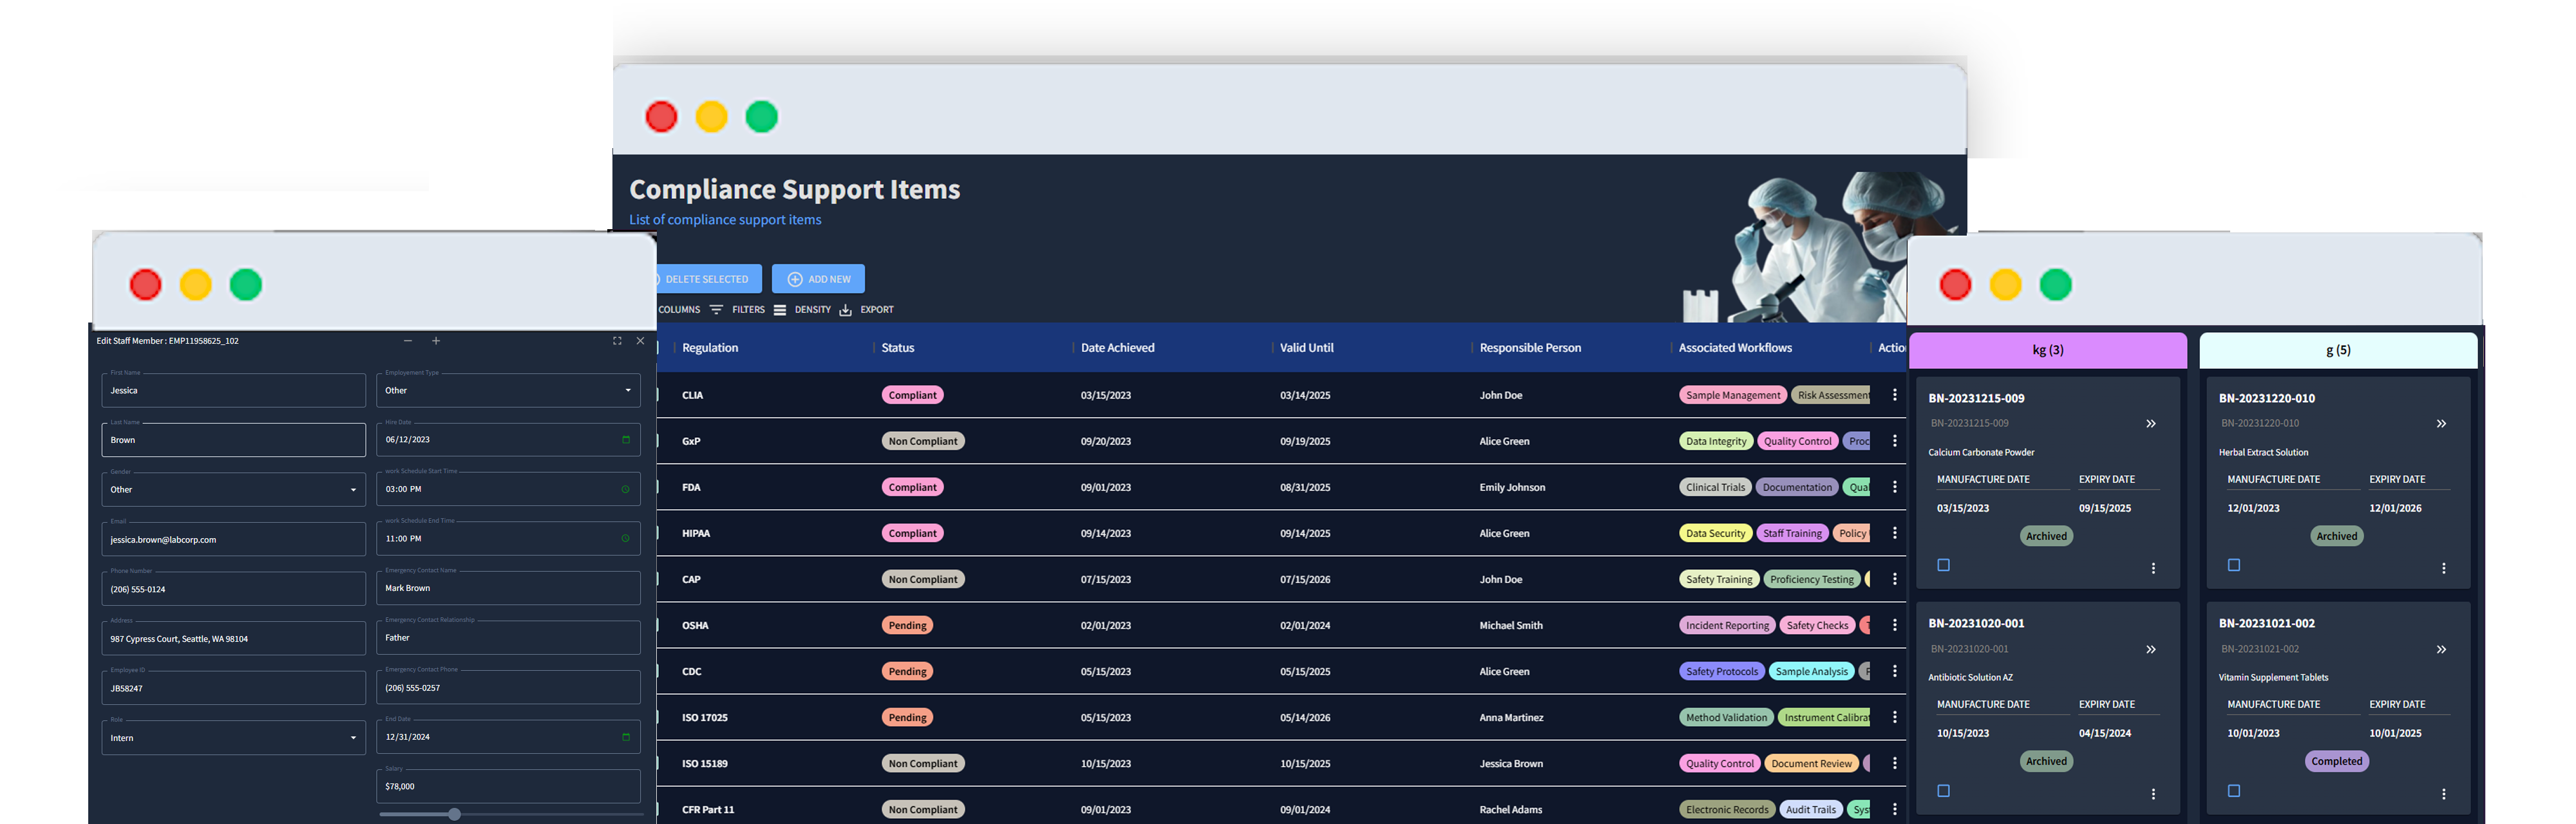Open the Columns toolbar option

[x=679, y=310]
